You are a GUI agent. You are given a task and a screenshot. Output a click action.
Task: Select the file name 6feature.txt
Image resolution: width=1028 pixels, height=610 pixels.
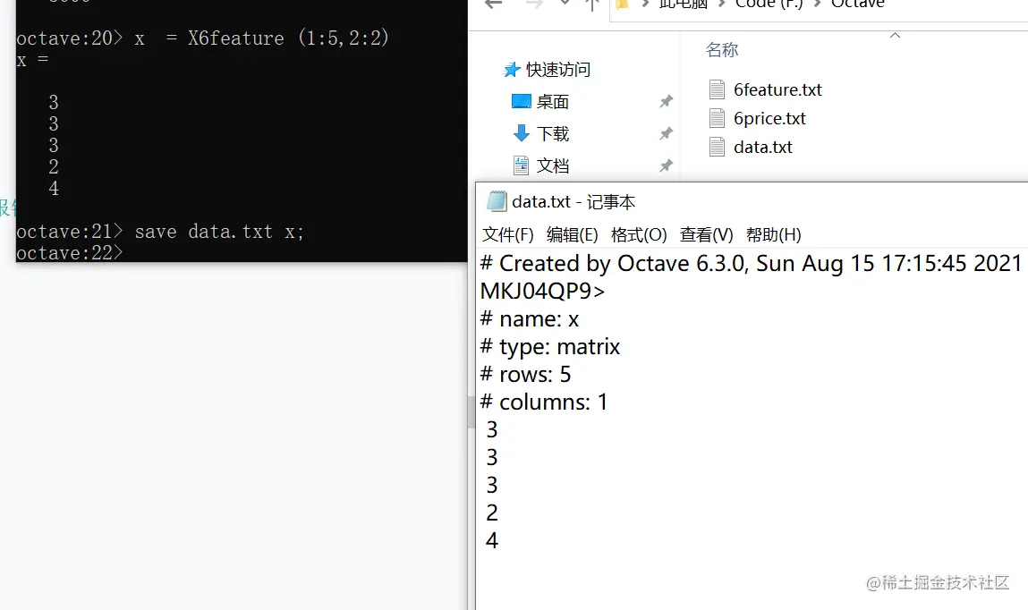[x=777, y=89]
